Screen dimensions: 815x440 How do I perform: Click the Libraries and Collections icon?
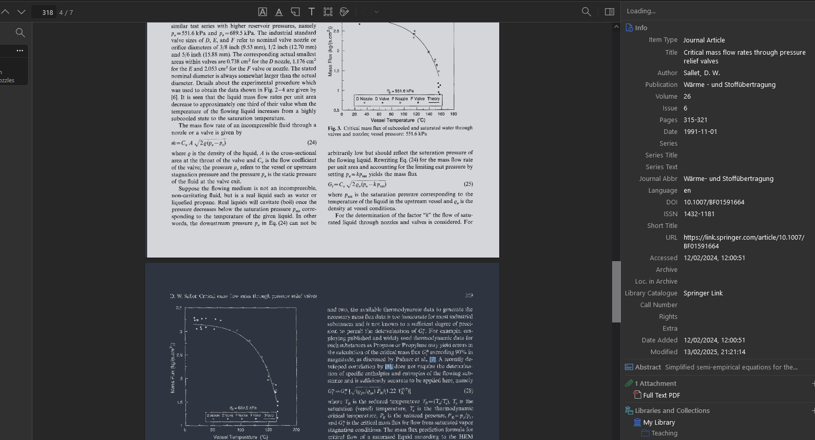click(x=629, y=410)
